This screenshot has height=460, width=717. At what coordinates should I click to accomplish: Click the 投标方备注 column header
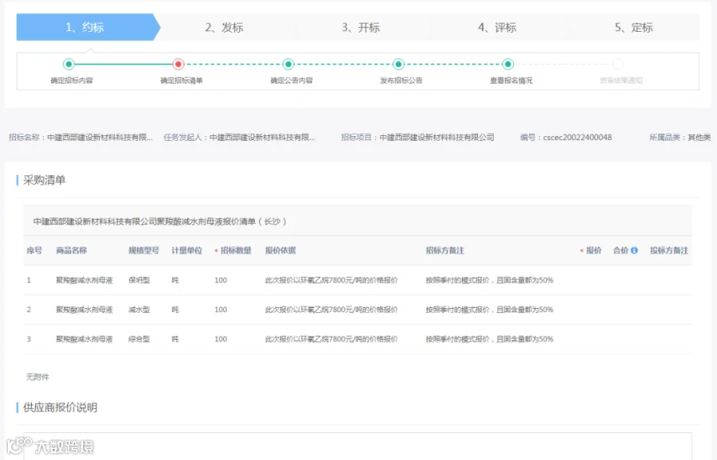point(669,251)
